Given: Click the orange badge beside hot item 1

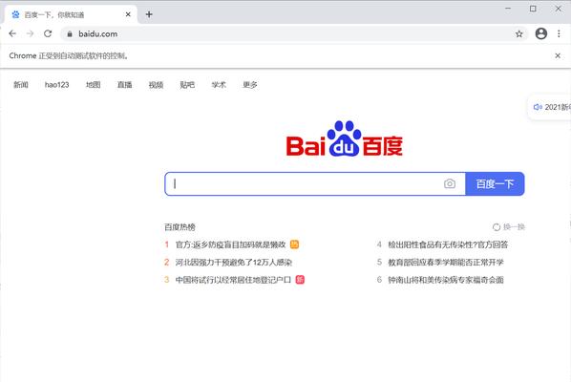Looking at the screenshot, I should [294, 244].
